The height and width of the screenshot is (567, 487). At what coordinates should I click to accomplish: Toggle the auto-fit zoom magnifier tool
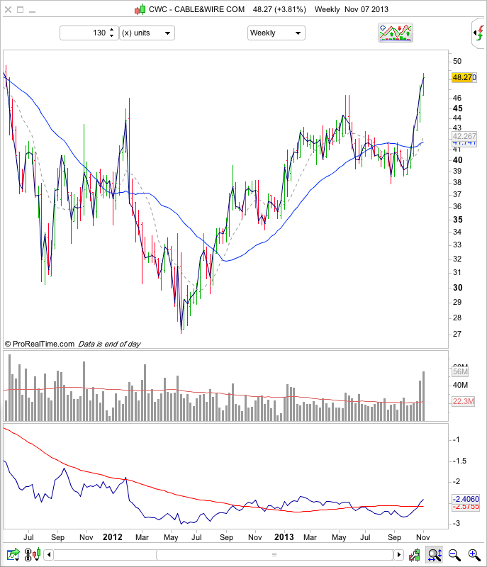[435, 555]
